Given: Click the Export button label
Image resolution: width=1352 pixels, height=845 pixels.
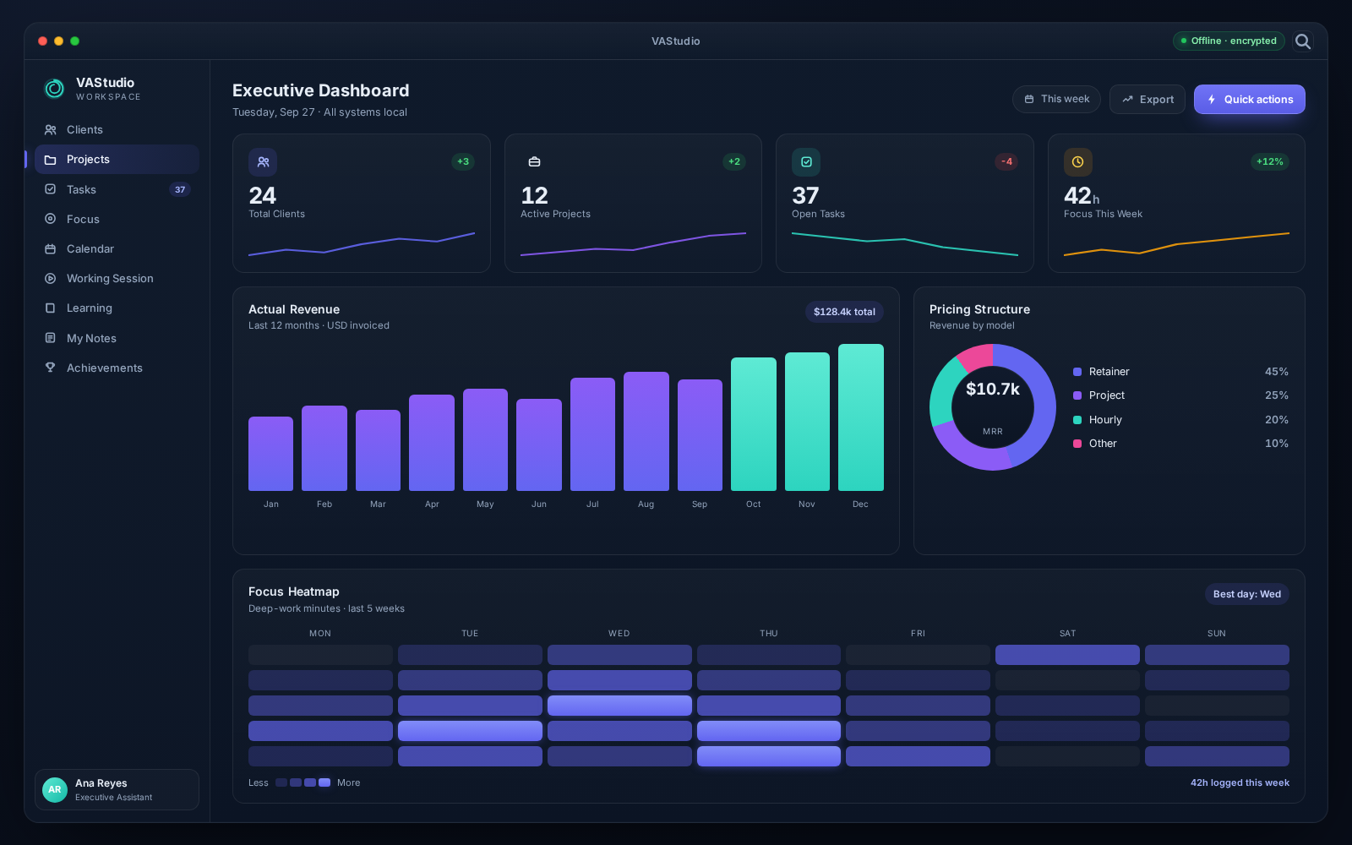Looking at the screenshot, I should click(x=1157, y=100).
